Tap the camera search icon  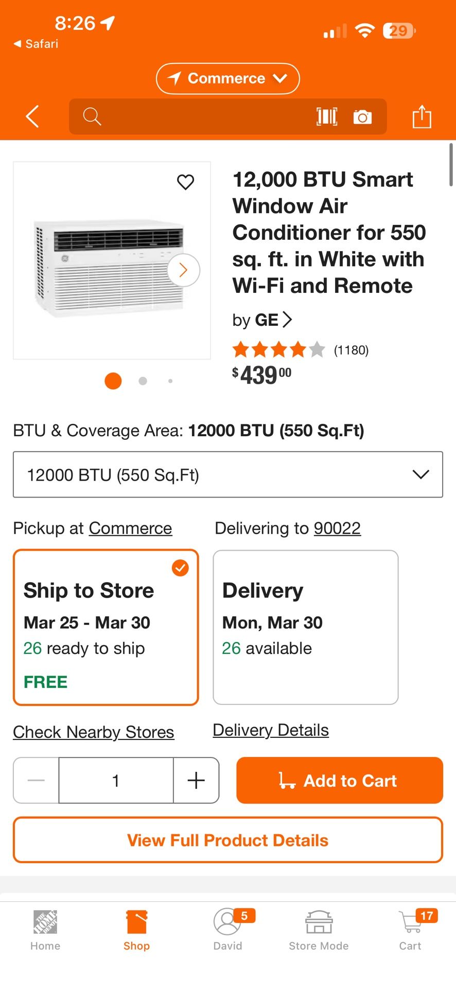click(x=362, y=117)
